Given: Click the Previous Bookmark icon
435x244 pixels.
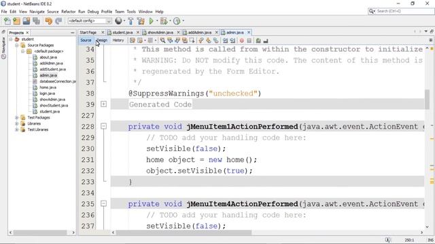Looking at the screenshot, I should [x=201, y=41].
